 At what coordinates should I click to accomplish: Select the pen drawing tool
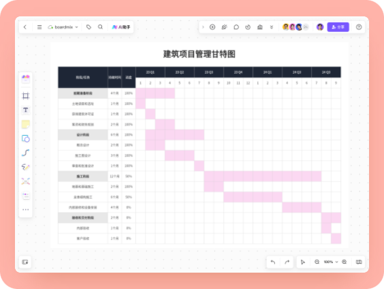tap(25, 167)
